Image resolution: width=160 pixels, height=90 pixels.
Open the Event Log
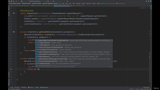click(146, 87)
